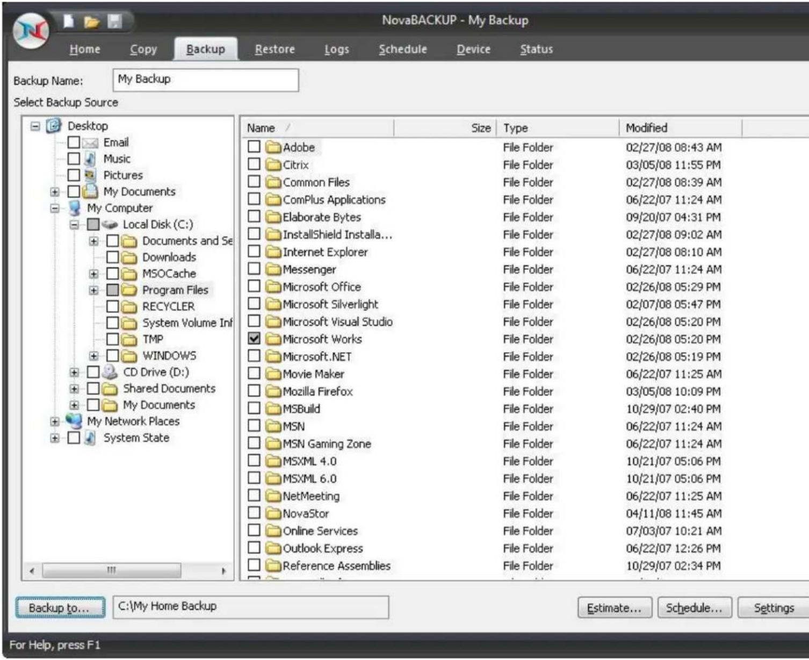The height and width of the screenshot is (660, 809).
Task: Switch to the Device tab
Action: [x=474, y=49]
